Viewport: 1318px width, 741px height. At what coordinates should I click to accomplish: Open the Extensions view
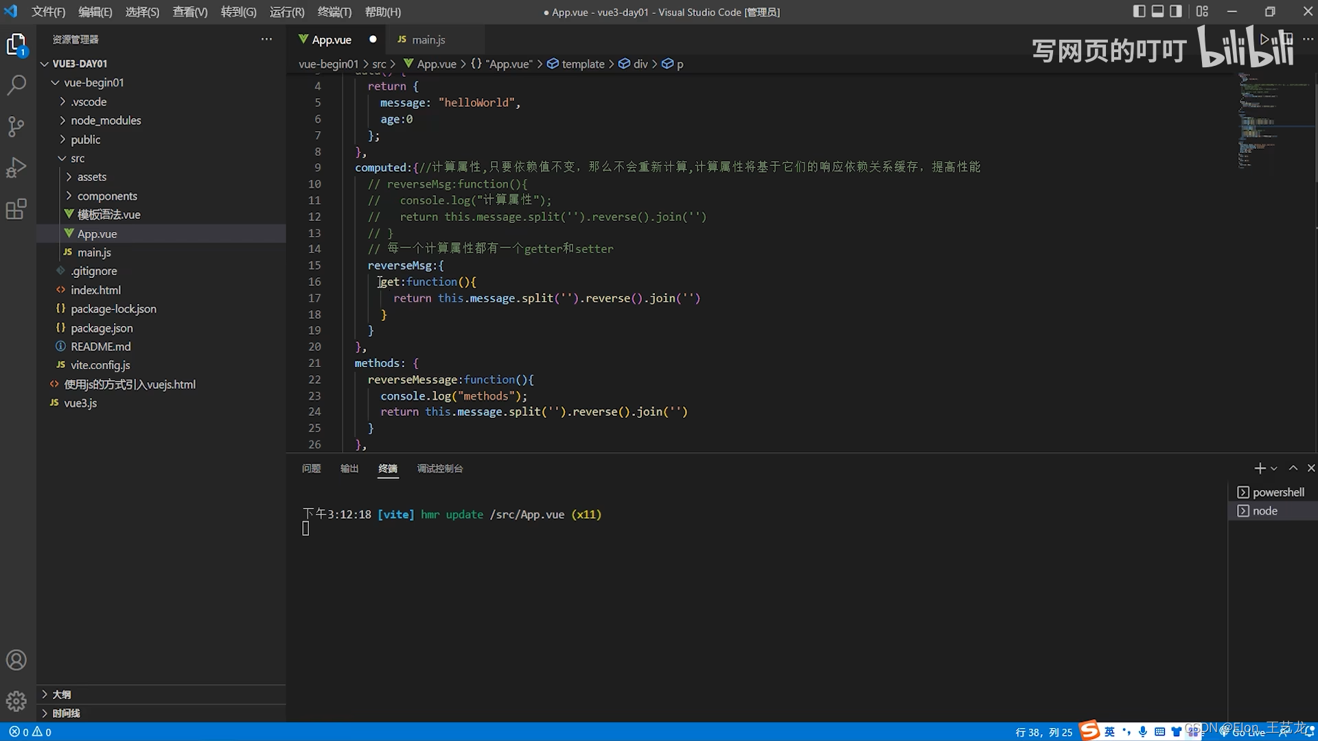pos(16,209)
